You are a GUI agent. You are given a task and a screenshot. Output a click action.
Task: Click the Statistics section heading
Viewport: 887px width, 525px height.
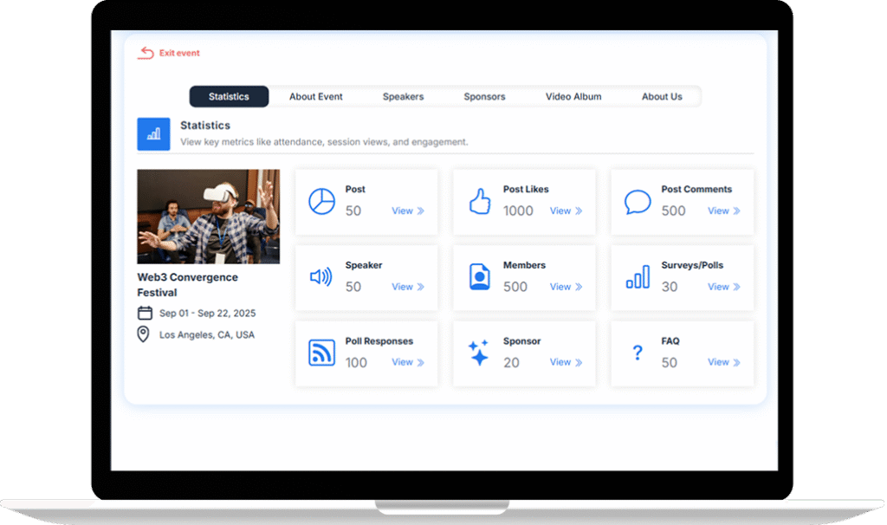coord(205,126)
